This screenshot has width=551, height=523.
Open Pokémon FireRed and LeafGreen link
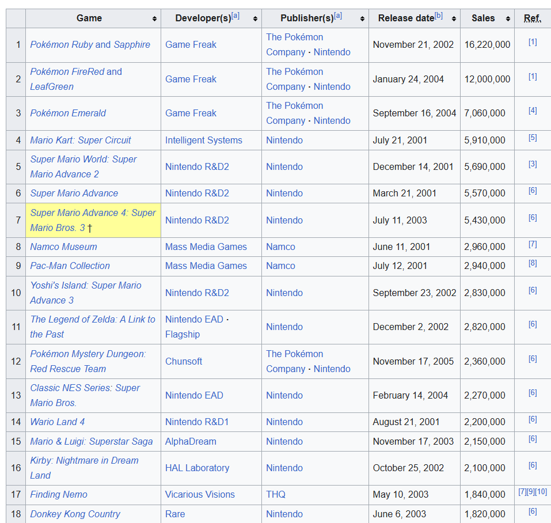point(76,79)
